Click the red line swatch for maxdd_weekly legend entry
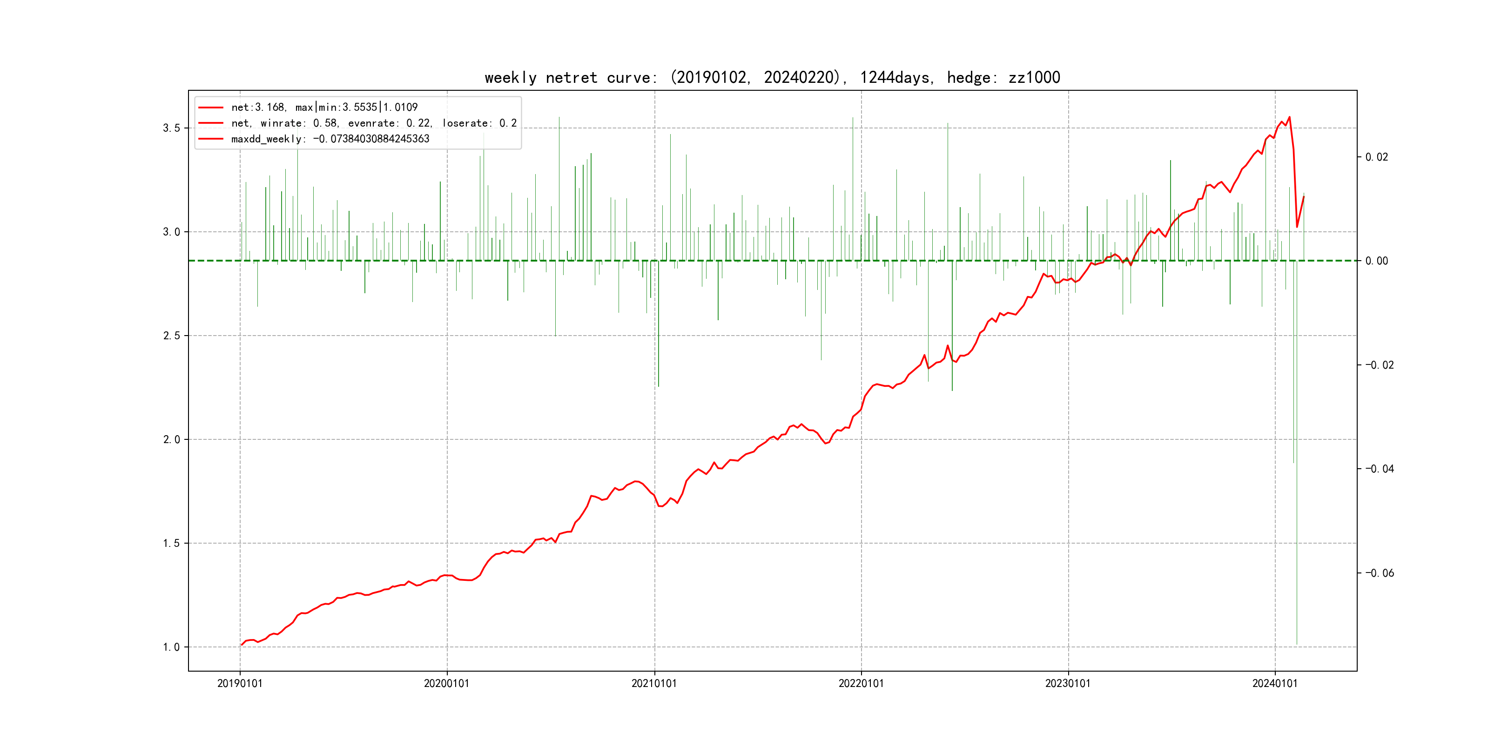Image resolution: width=1508 pixels, height=754 pixels. point(211,139)
